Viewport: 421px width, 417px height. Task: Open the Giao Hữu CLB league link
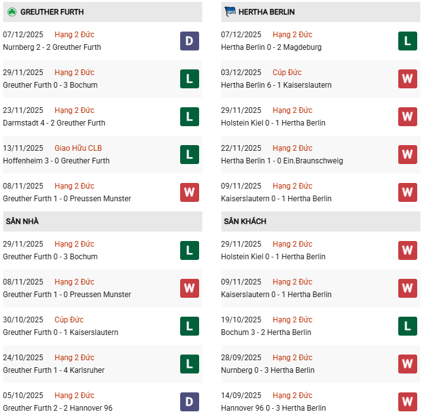pyautogui.click(x=78, y=148)
